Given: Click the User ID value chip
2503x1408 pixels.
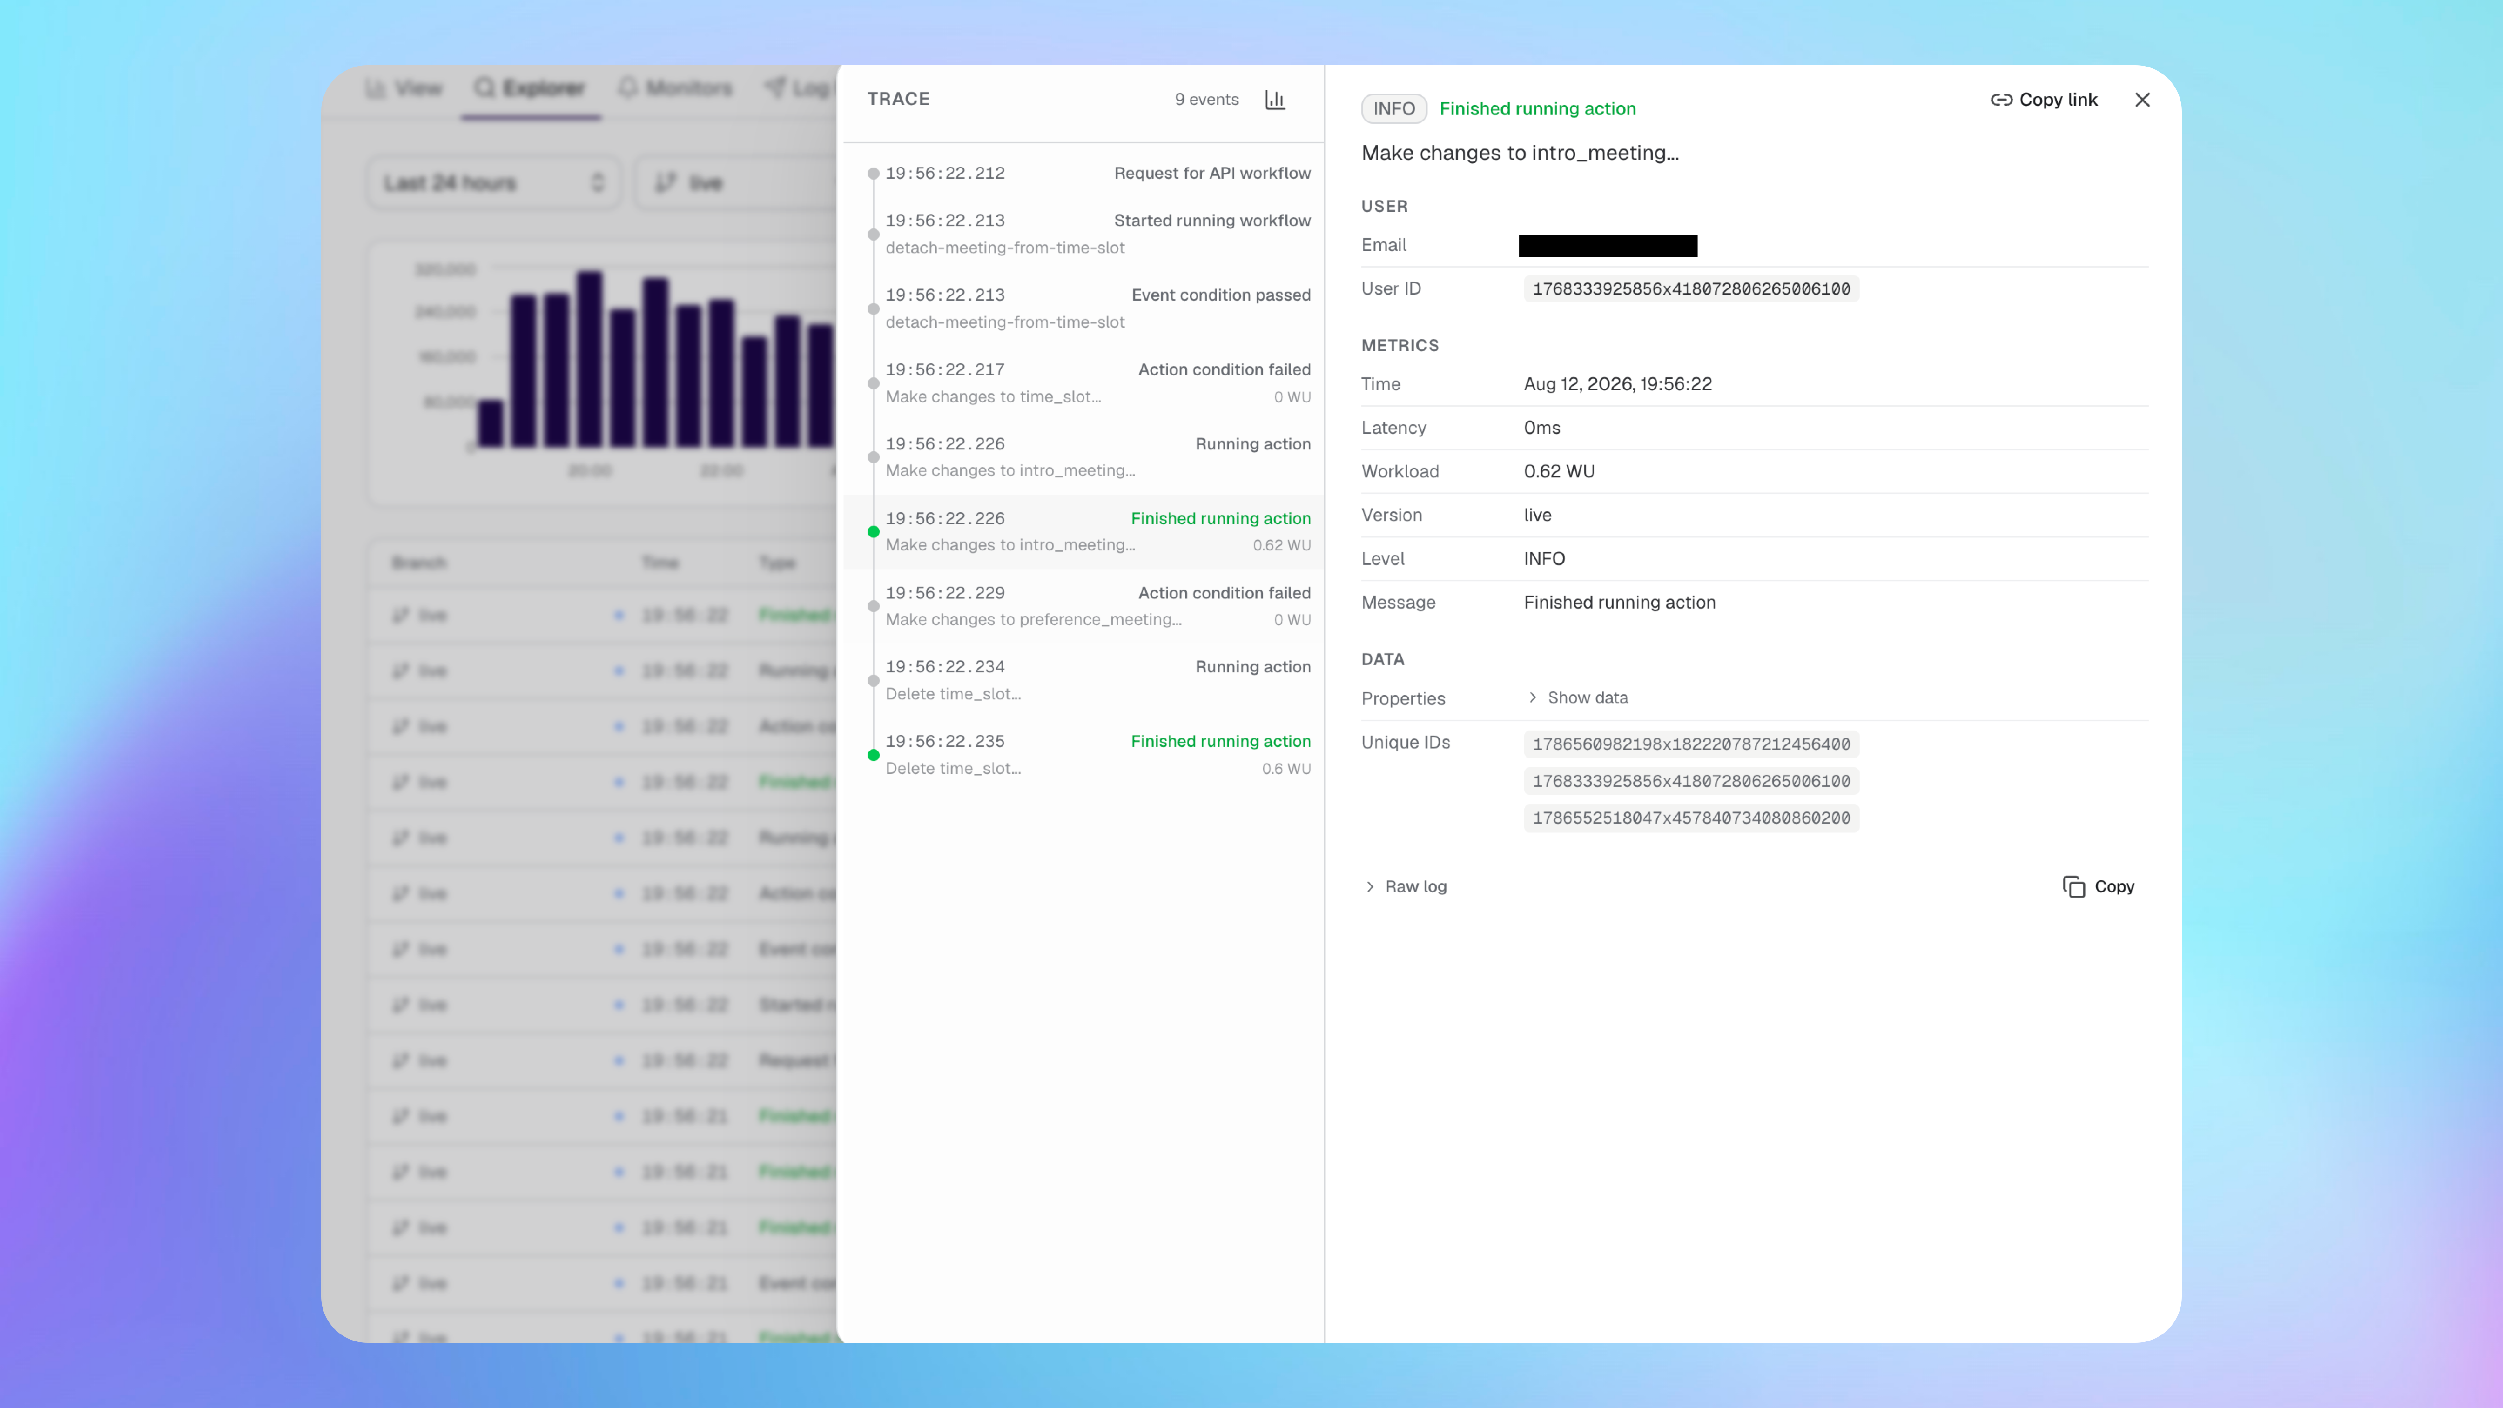Looking at the screenshot, I should [1691, 288].
